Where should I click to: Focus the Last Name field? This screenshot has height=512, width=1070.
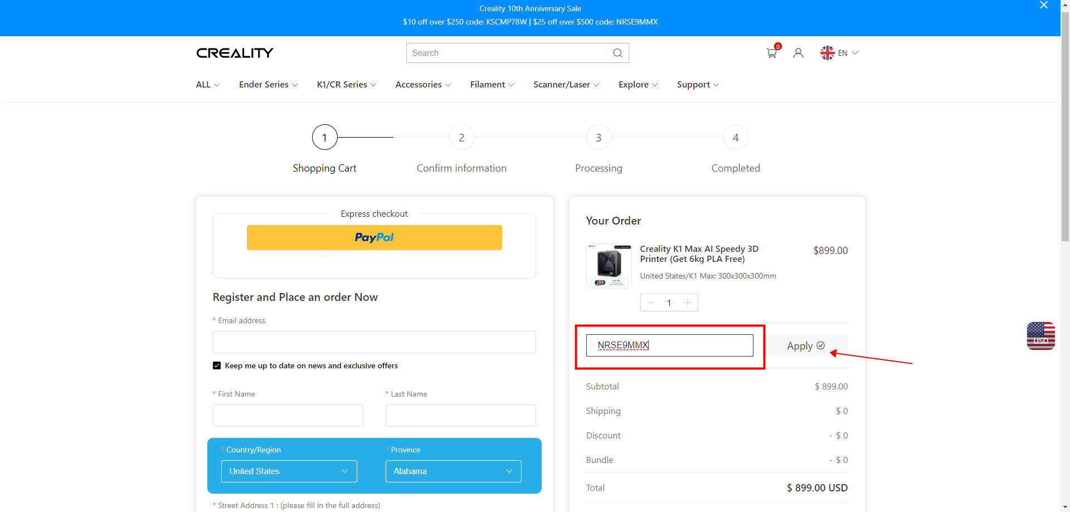click(460, 416)
